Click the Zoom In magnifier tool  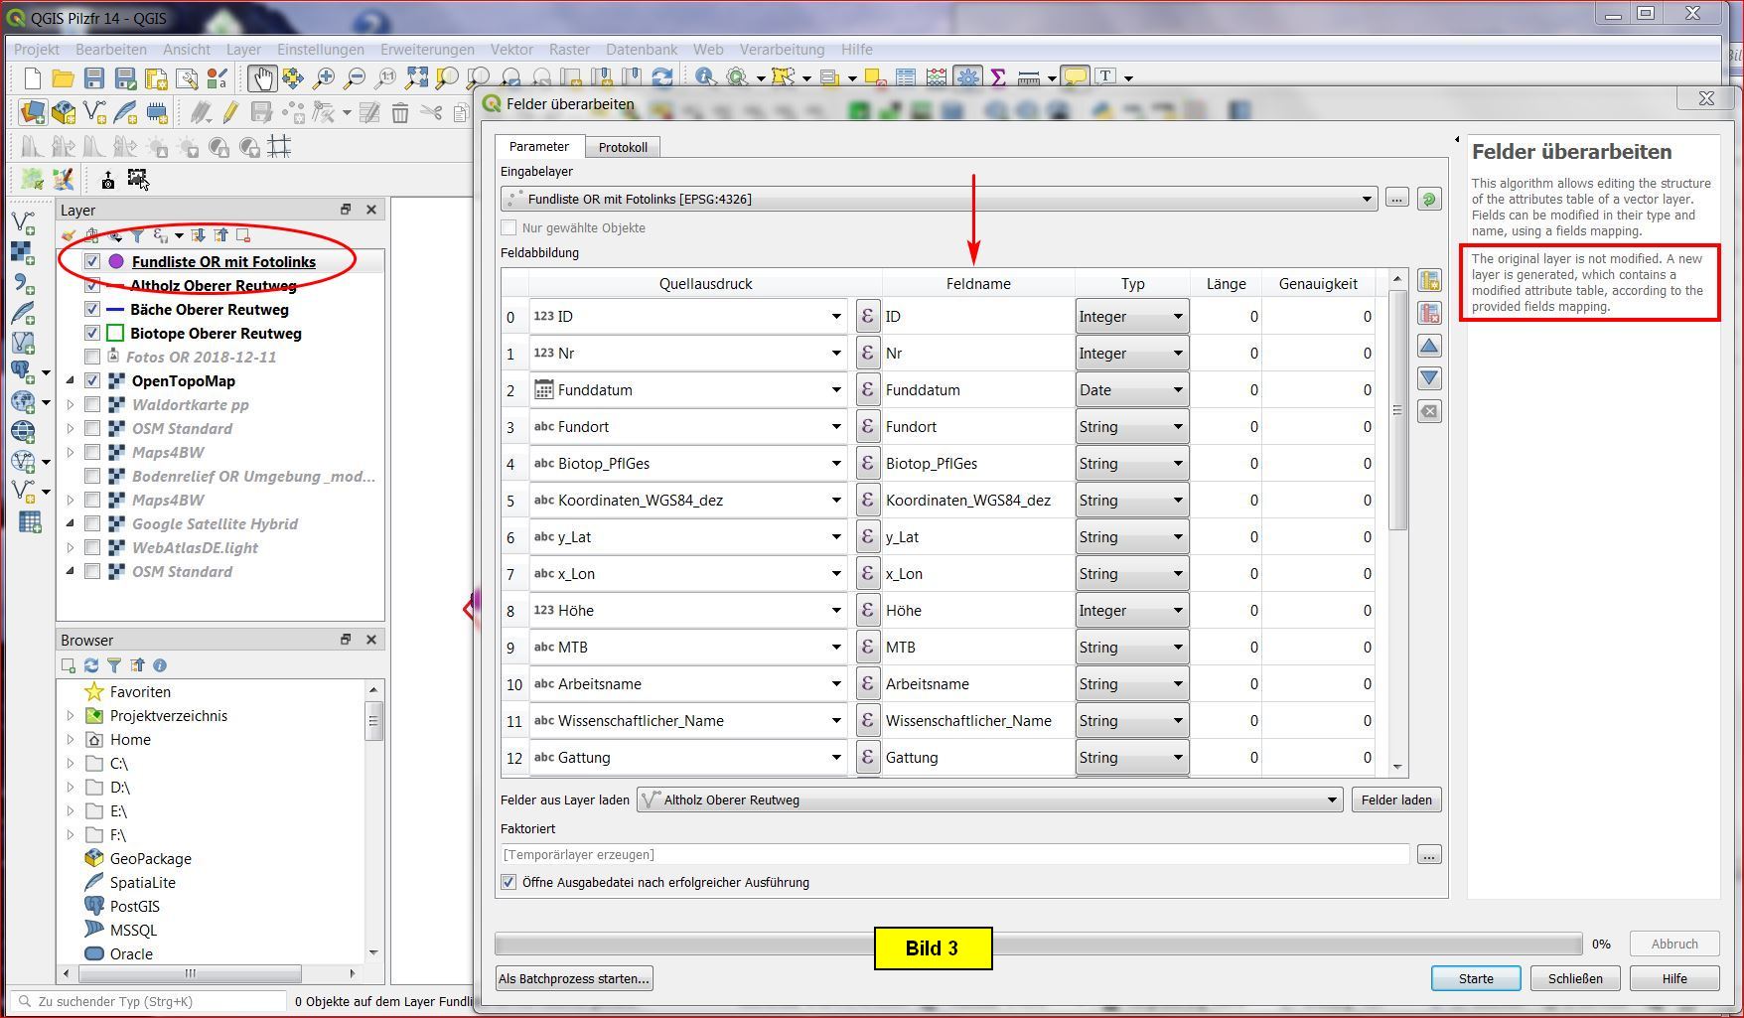point(324,78)
